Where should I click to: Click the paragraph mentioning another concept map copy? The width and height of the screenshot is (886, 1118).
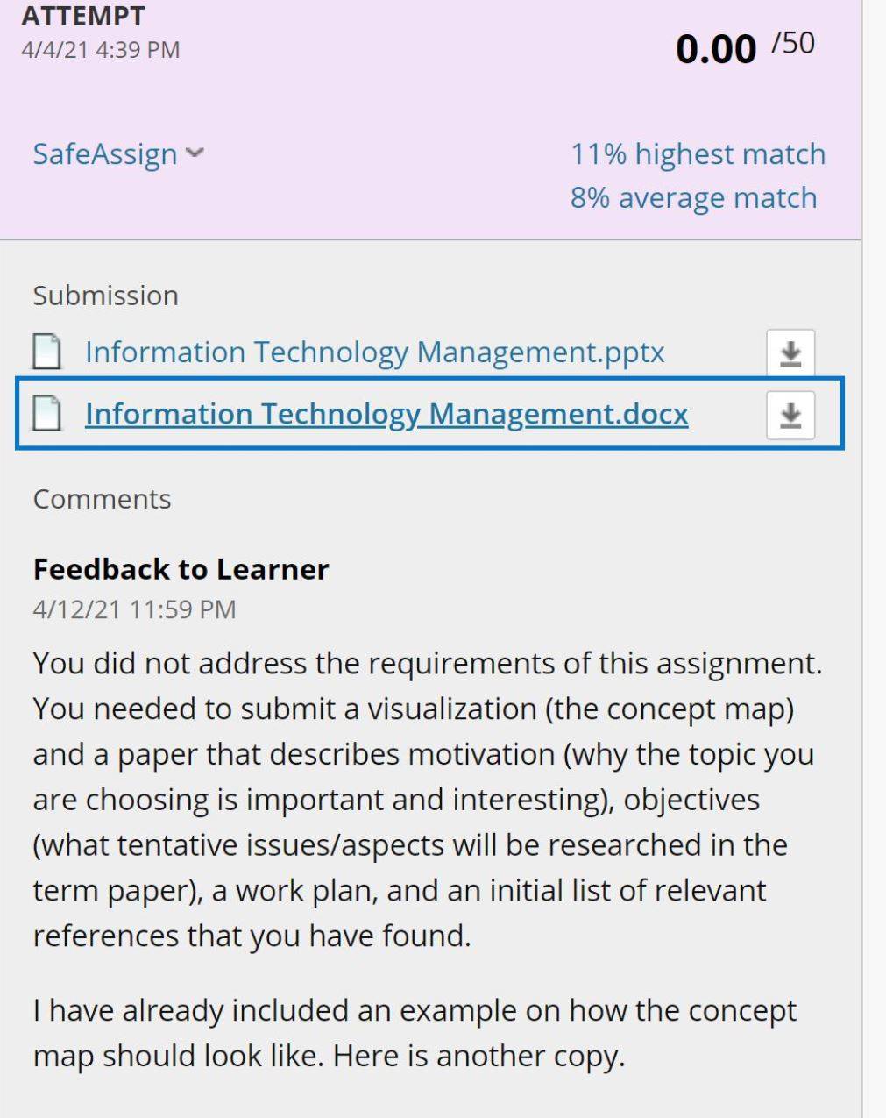tap(415, 1032)
